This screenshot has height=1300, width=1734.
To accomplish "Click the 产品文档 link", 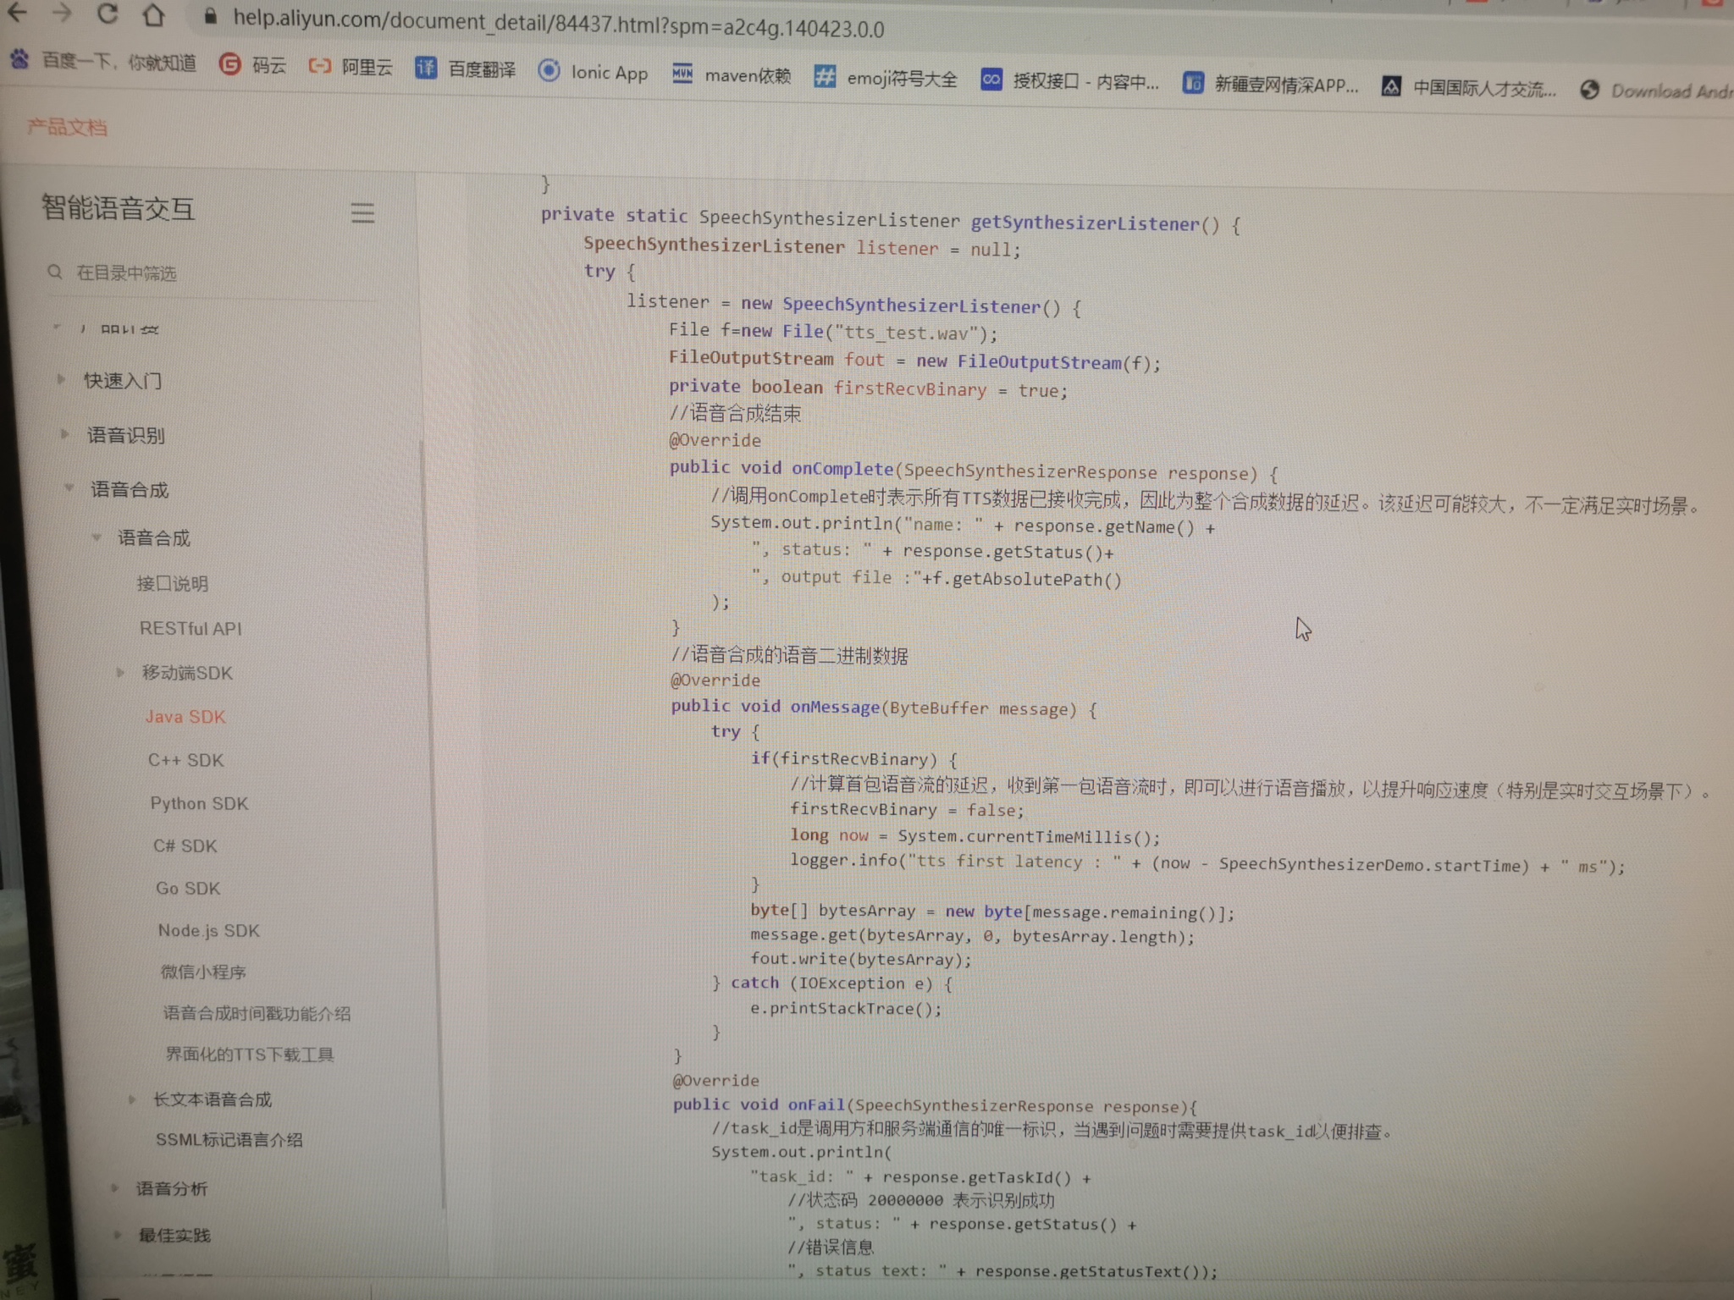I will [67, 128].
